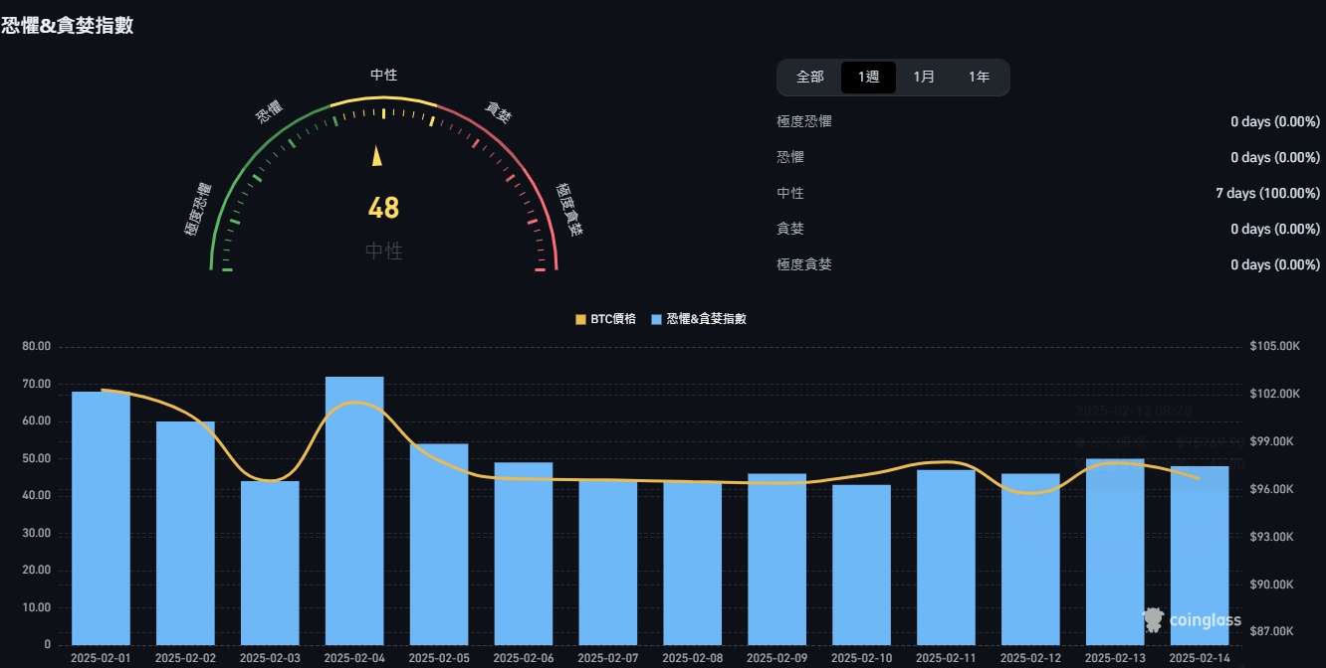
Task: Click the gauge needle pointer icon
Action: [377, 156]
